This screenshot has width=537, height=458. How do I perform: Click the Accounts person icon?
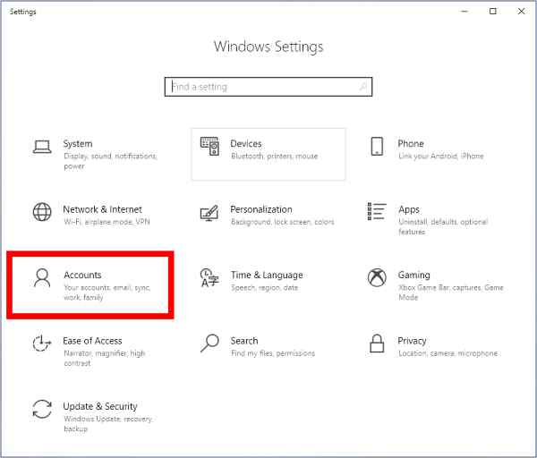[x=42, y=277]
